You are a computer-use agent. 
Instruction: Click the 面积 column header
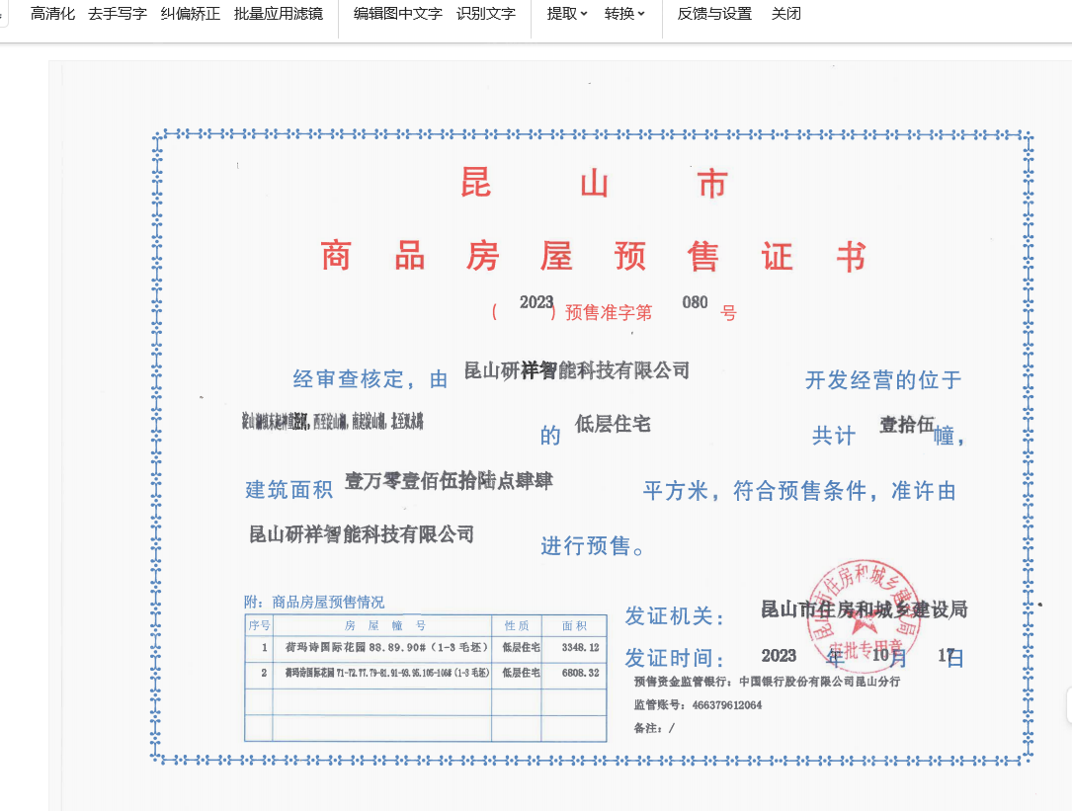pyautogui.click(x=574, y=625)
